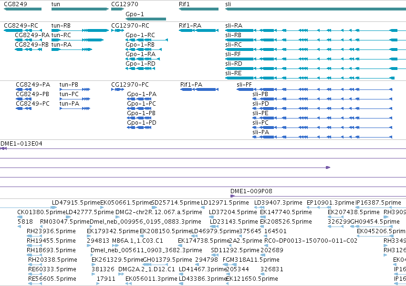Select transcript CG8249-RC
The image size is (406, 286).
click(23, 30)
